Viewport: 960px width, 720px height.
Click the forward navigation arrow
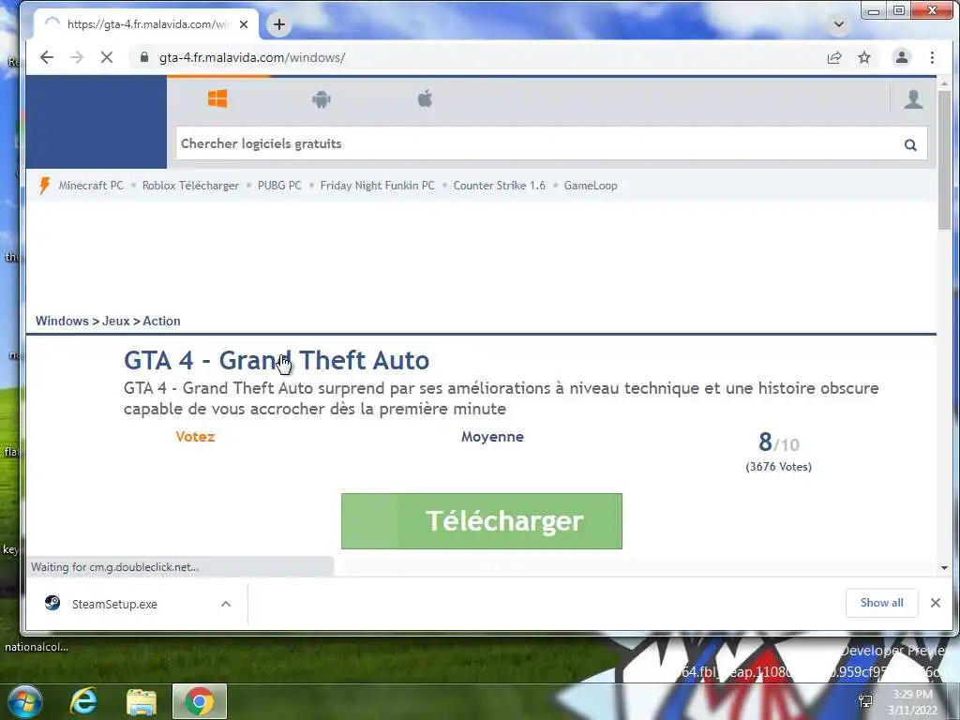[x=77, y=57]
